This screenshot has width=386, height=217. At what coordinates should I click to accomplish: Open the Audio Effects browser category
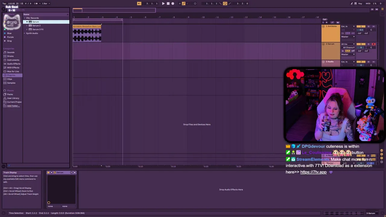(x=14, y=64)
